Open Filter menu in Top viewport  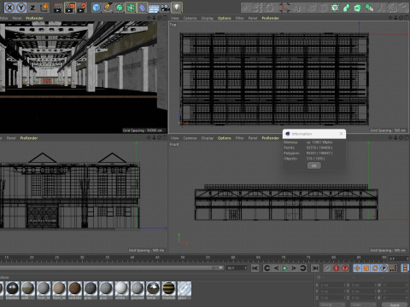pos(239,18)
